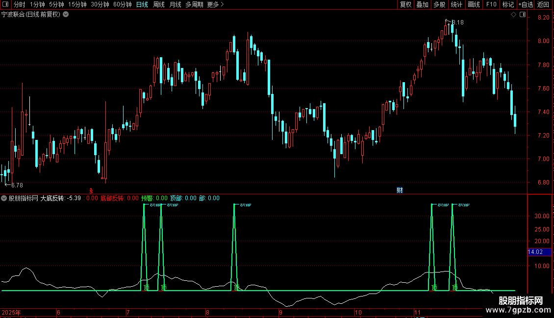Click the 叠加 overlay button
554x318 pixels.
click(422, 4)
